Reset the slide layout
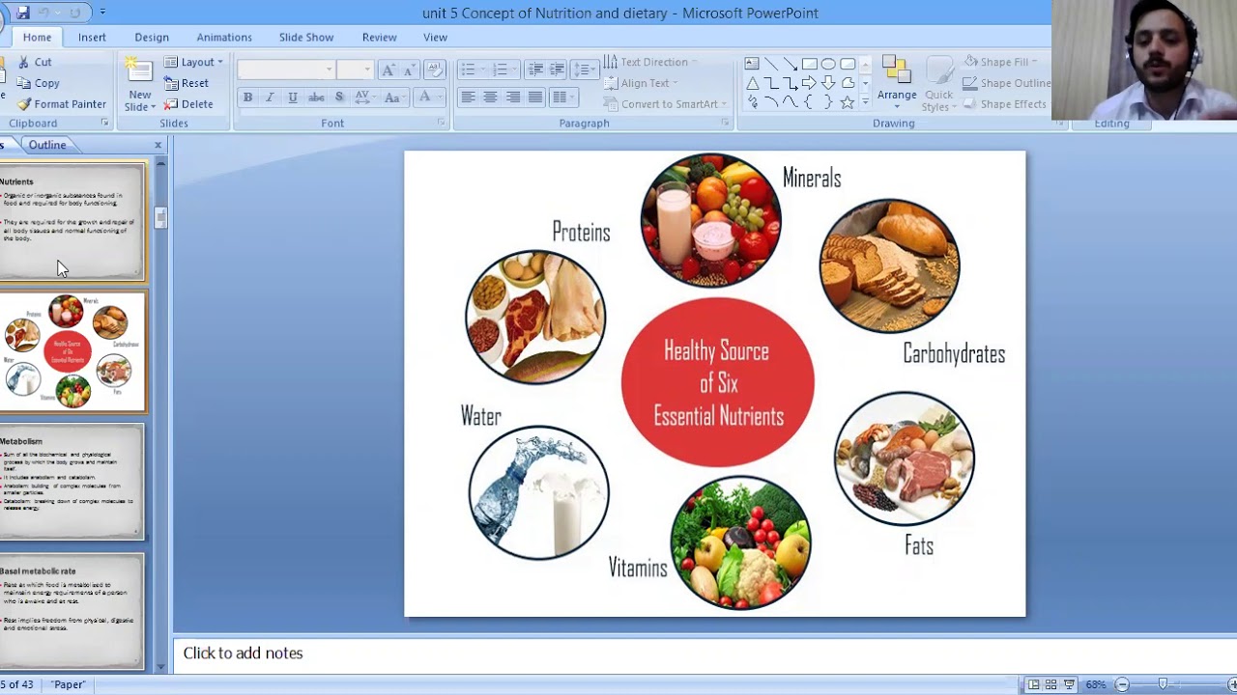1237x695 pixels. pyautogui.click(x=186, y=83)
